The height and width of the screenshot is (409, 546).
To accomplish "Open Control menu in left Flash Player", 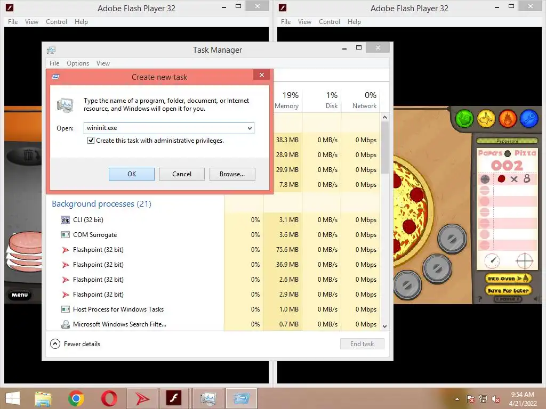I will (57, 21).
